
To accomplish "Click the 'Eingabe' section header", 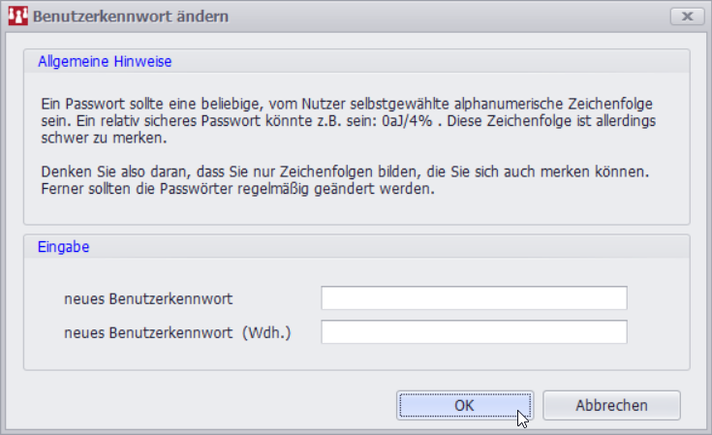I will [64, 247].
